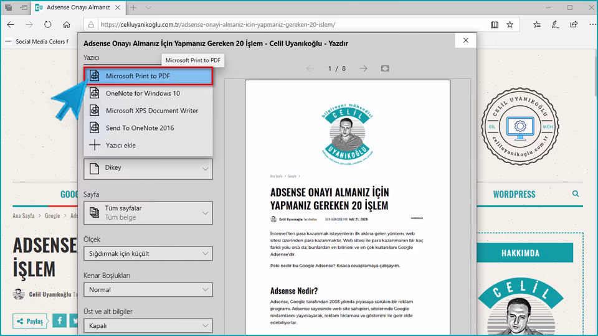Click the browser back arrow

click(x=11, y=25)
